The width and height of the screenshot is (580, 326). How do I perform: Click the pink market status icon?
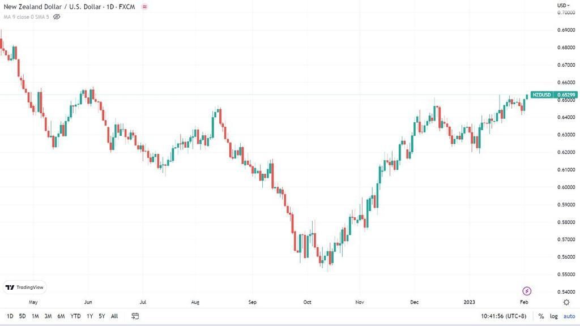(x=144, y=7)
